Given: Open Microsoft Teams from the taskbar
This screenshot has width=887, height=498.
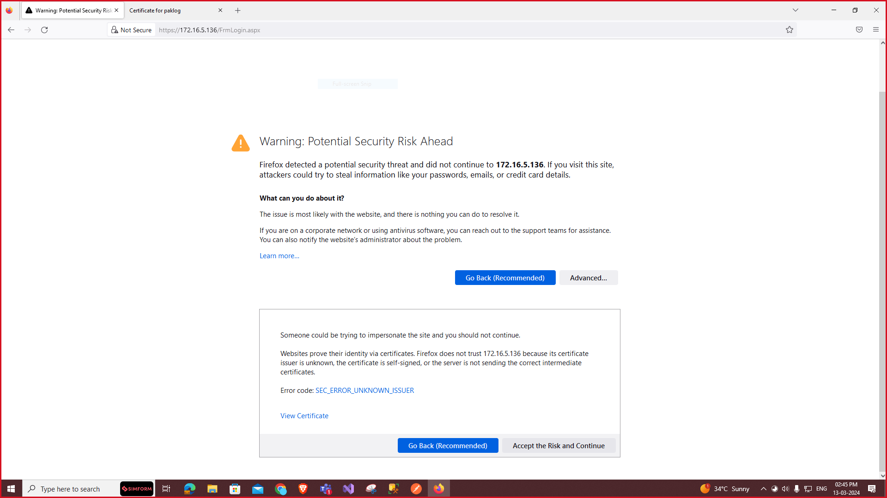Looking at the screenshot, I should (x=326, y=488).
